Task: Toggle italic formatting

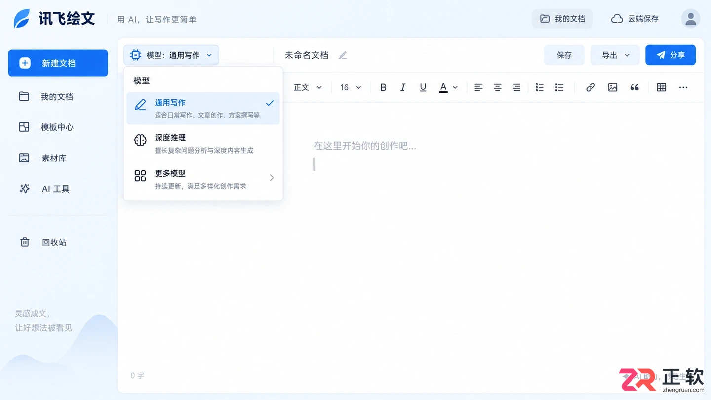Action: [x=403, y=87]
